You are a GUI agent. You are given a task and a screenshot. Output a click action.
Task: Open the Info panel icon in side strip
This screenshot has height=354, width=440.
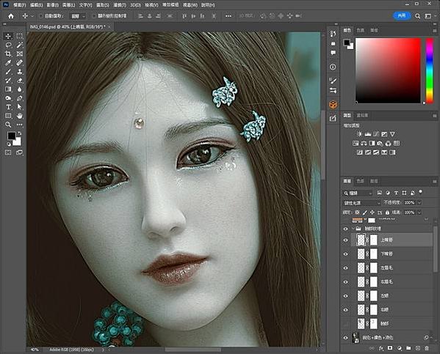click(333, 67)
